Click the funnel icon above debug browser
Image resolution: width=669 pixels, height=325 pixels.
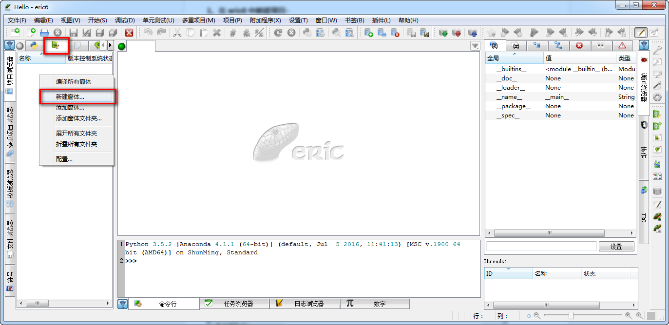pos(644,45)
